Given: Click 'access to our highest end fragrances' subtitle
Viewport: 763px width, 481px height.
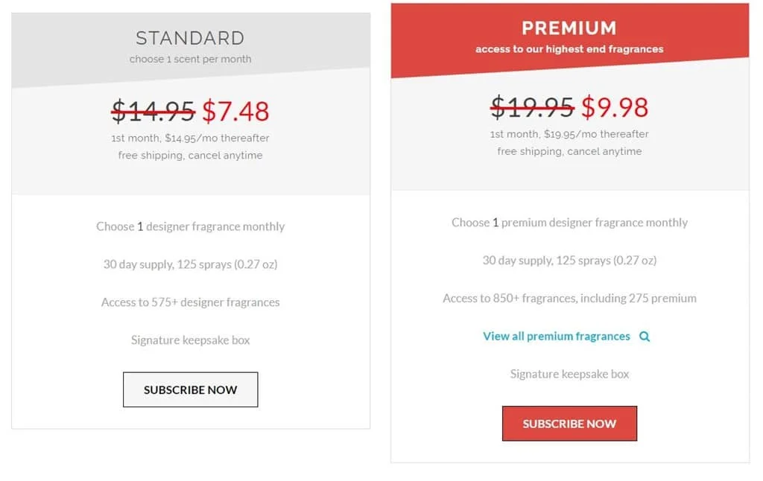Looking at the screenshot, I should point(569,49).
